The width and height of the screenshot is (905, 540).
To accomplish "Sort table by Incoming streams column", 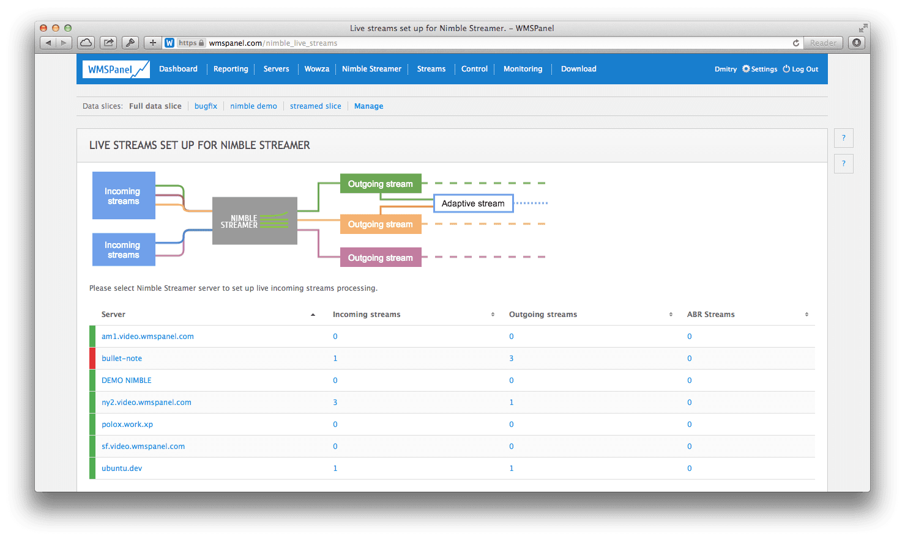I will click(414, 315).
